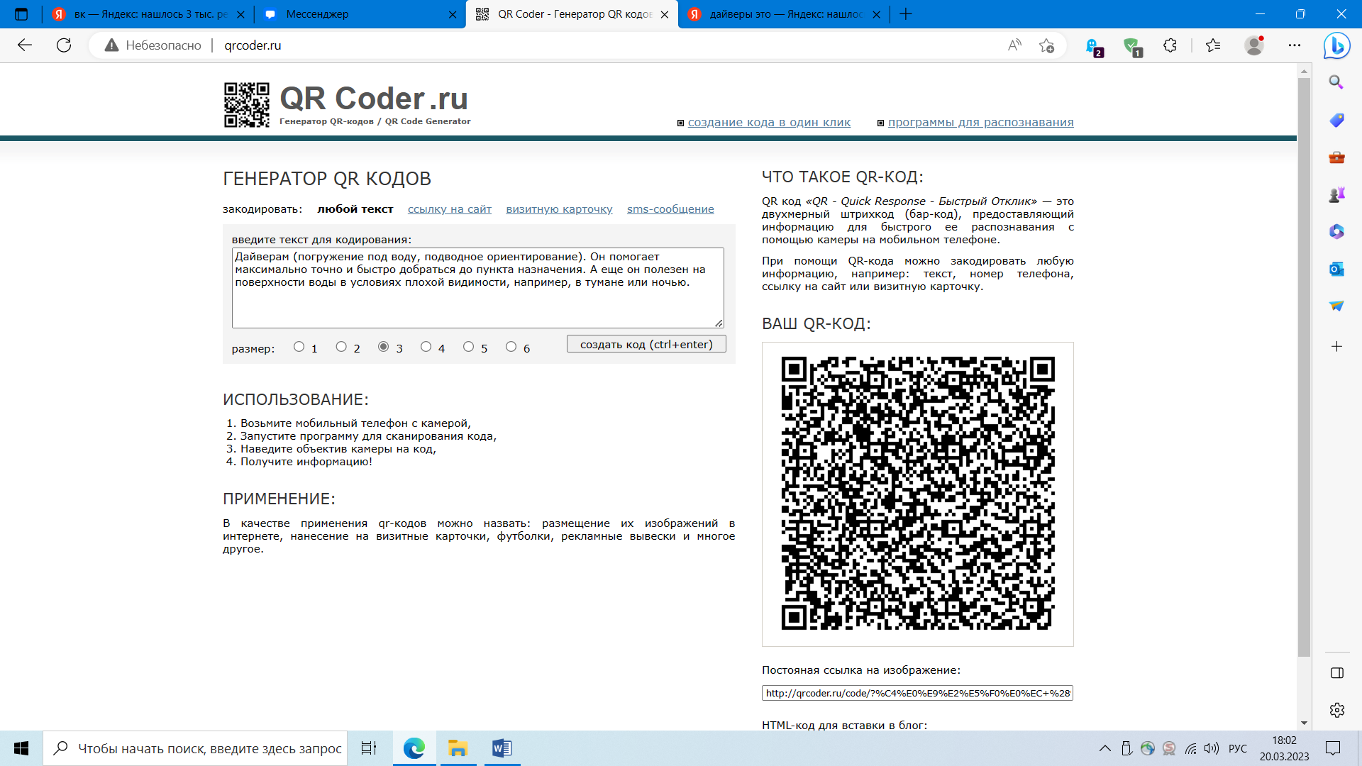
Task: Click the page vertical scrollbar
Action: (1304, 367)
